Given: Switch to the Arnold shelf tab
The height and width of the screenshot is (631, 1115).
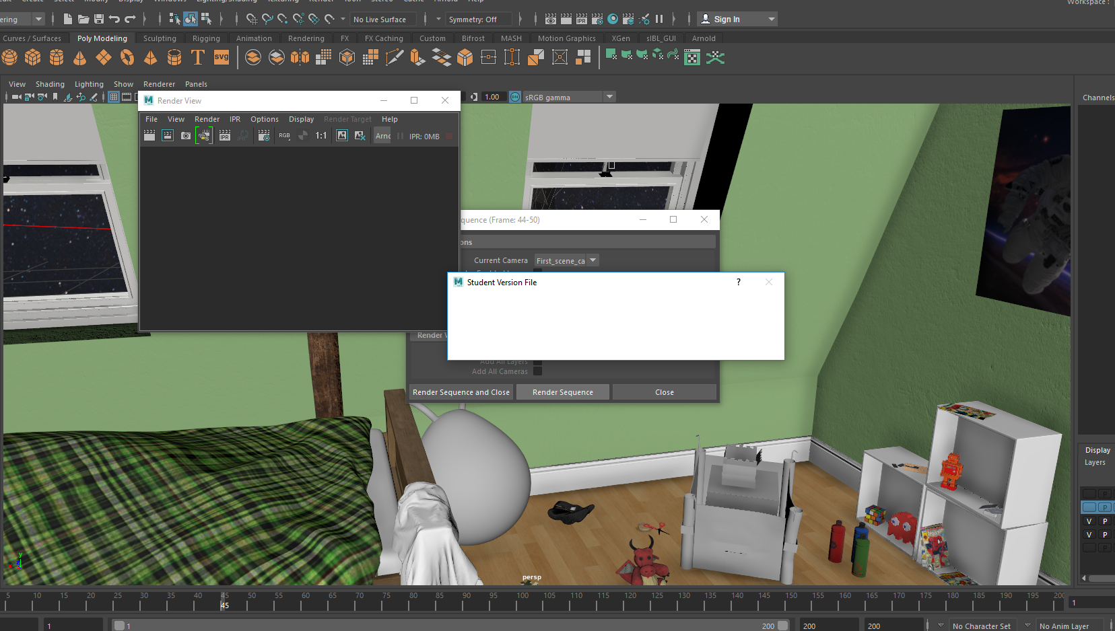Looking at the screenshot, I should tap(704, 38).
